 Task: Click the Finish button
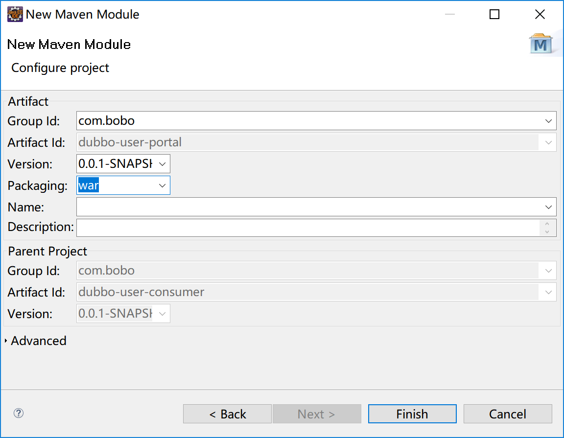[412, 414]
